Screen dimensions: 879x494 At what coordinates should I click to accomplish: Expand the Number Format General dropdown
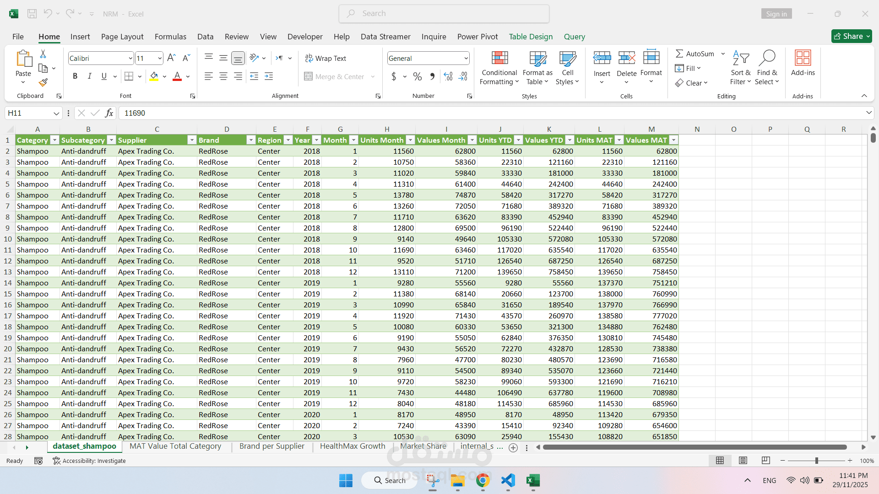pyautogui.click(x=466, y=58)
